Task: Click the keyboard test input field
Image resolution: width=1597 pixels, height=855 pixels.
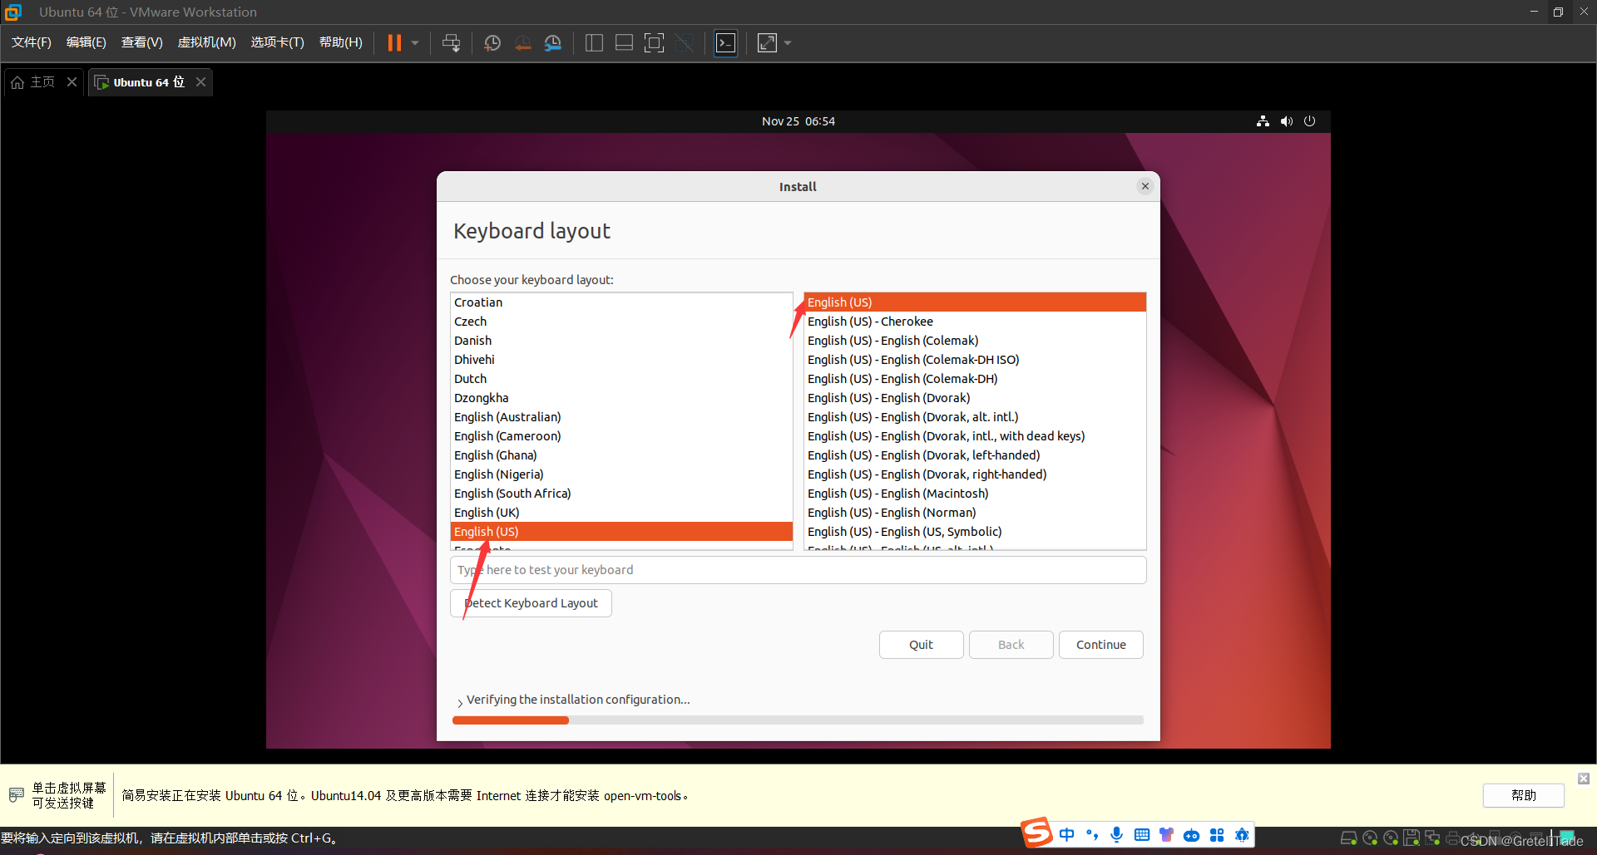Action: 798,570
